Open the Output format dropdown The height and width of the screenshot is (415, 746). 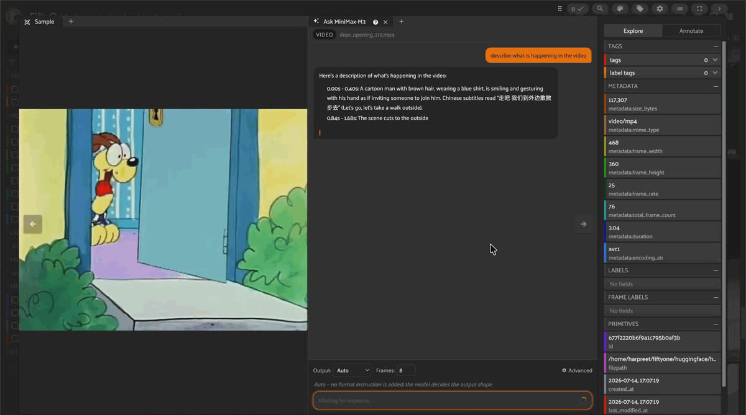pyautogui.click(x=352, y=370)
